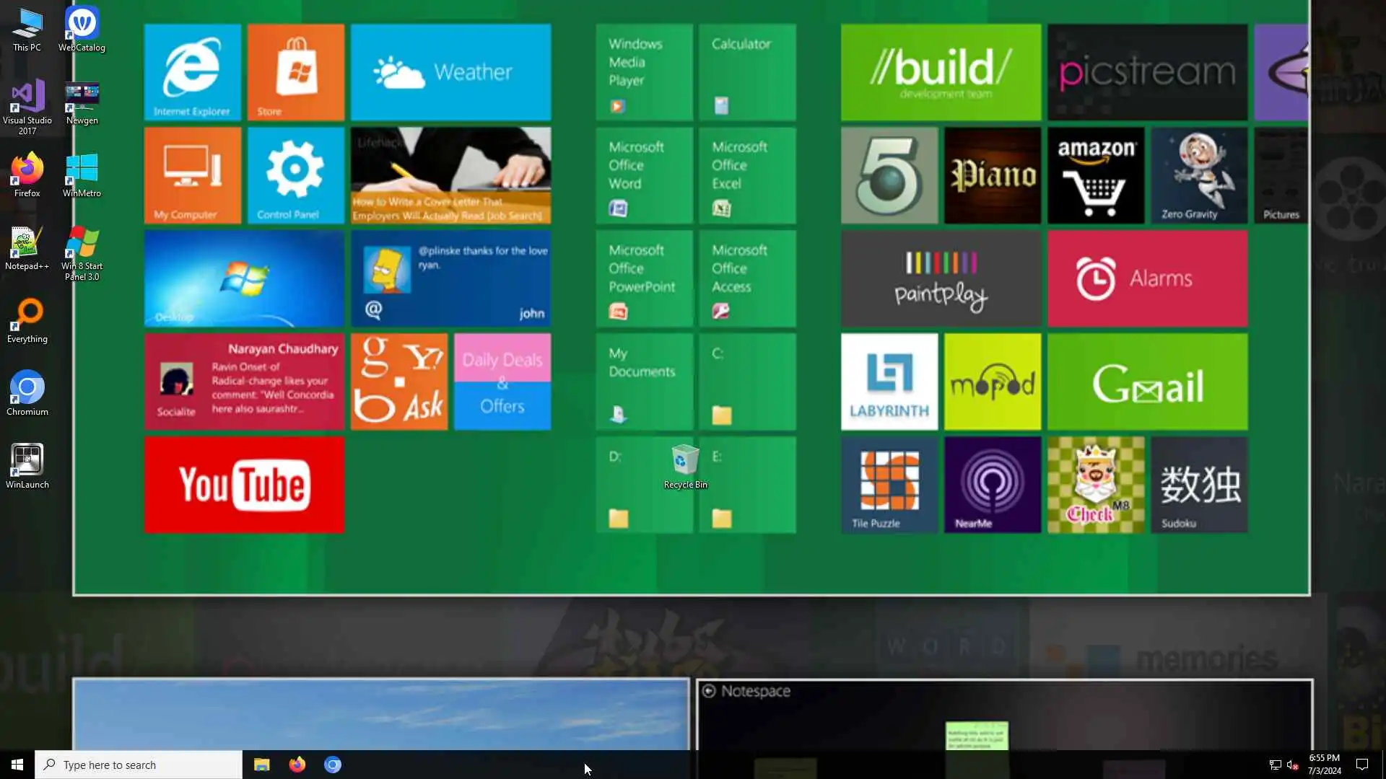
Task: Click the taskbar clock and date
Action: (1324, 765)
